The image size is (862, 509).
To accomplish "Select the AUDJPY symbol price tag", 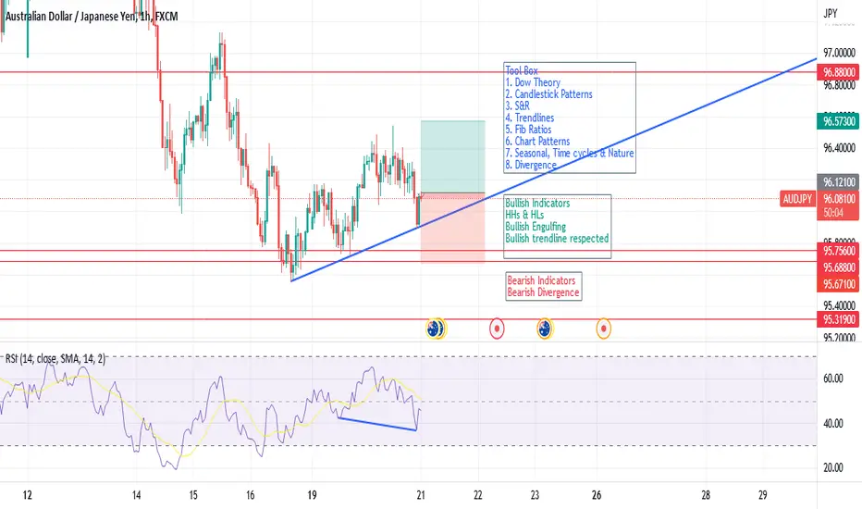I will click(x=797, y=199).
